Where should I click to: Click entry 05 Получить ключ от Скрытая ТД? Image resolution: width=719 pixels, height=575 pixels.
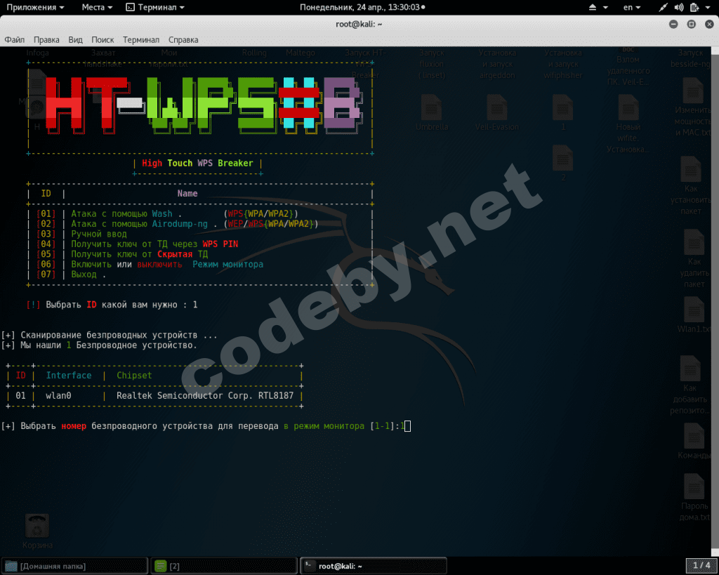click(x=122, y=254)
